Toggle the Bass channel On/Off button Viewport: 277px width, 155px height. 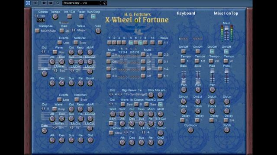point(184,51)
